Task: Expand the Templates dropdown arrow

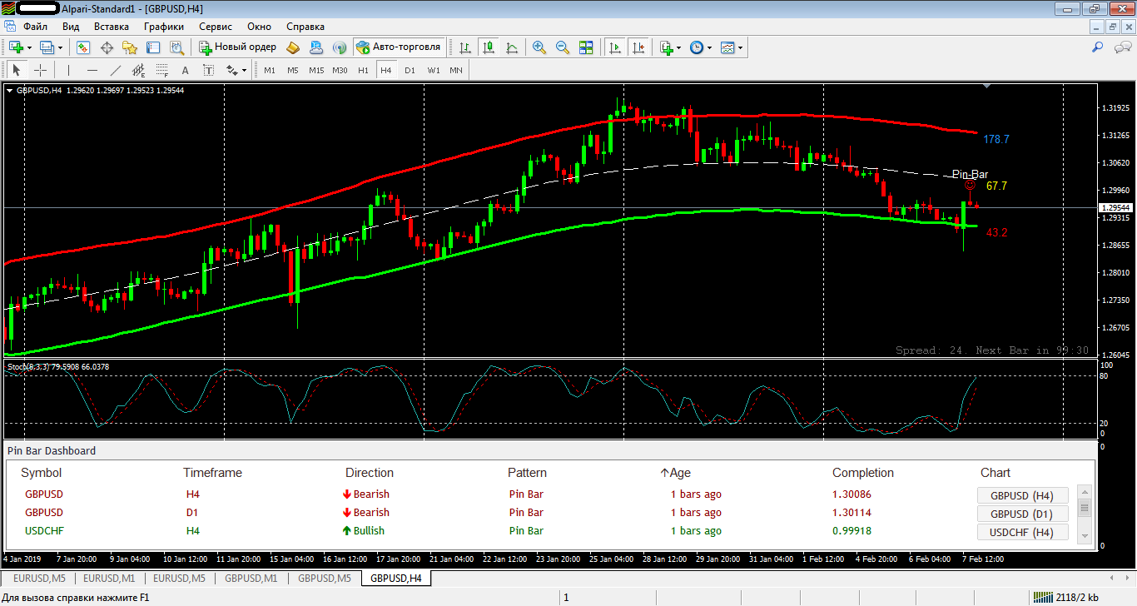Action: pos(740,47)
